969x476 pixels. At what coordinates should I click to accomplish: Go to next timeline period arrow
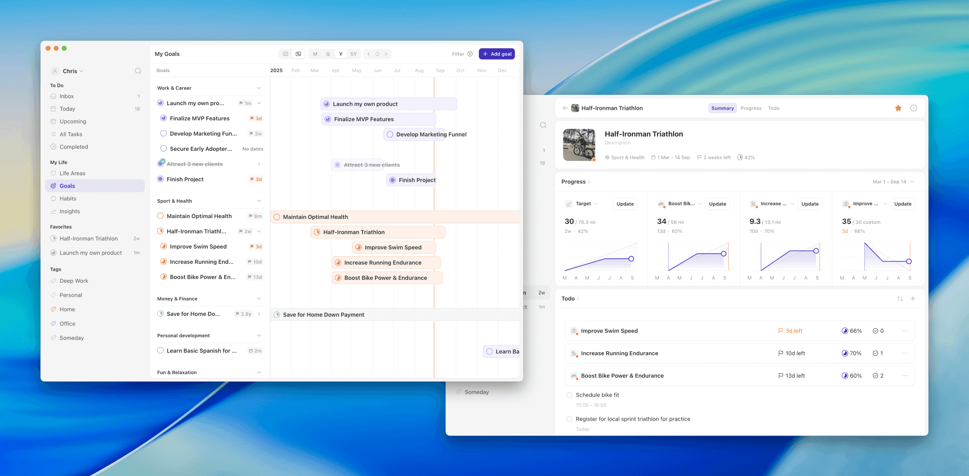386,54
